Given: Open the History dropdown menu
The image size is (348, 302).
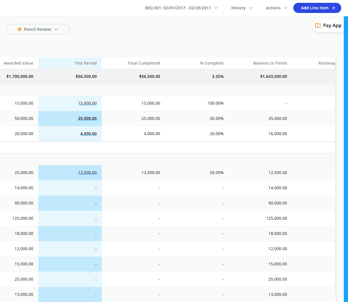Looking at the screenshot, I should click(242, 8).
